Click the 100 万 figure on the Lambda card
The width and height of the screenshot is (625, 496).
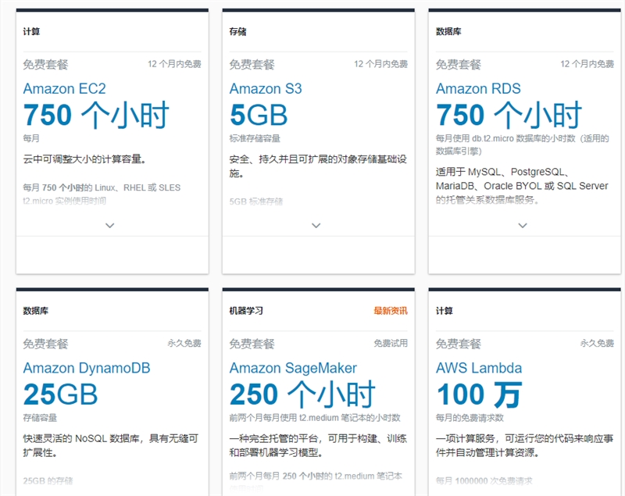coord(480,394)
